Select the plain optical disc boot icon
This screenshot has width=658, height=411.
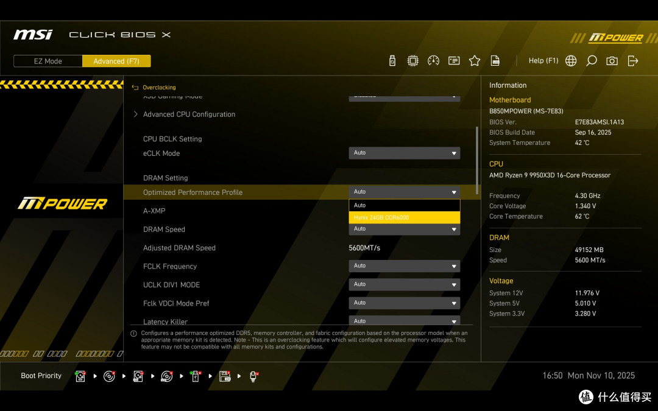click(x=109, y=376)
